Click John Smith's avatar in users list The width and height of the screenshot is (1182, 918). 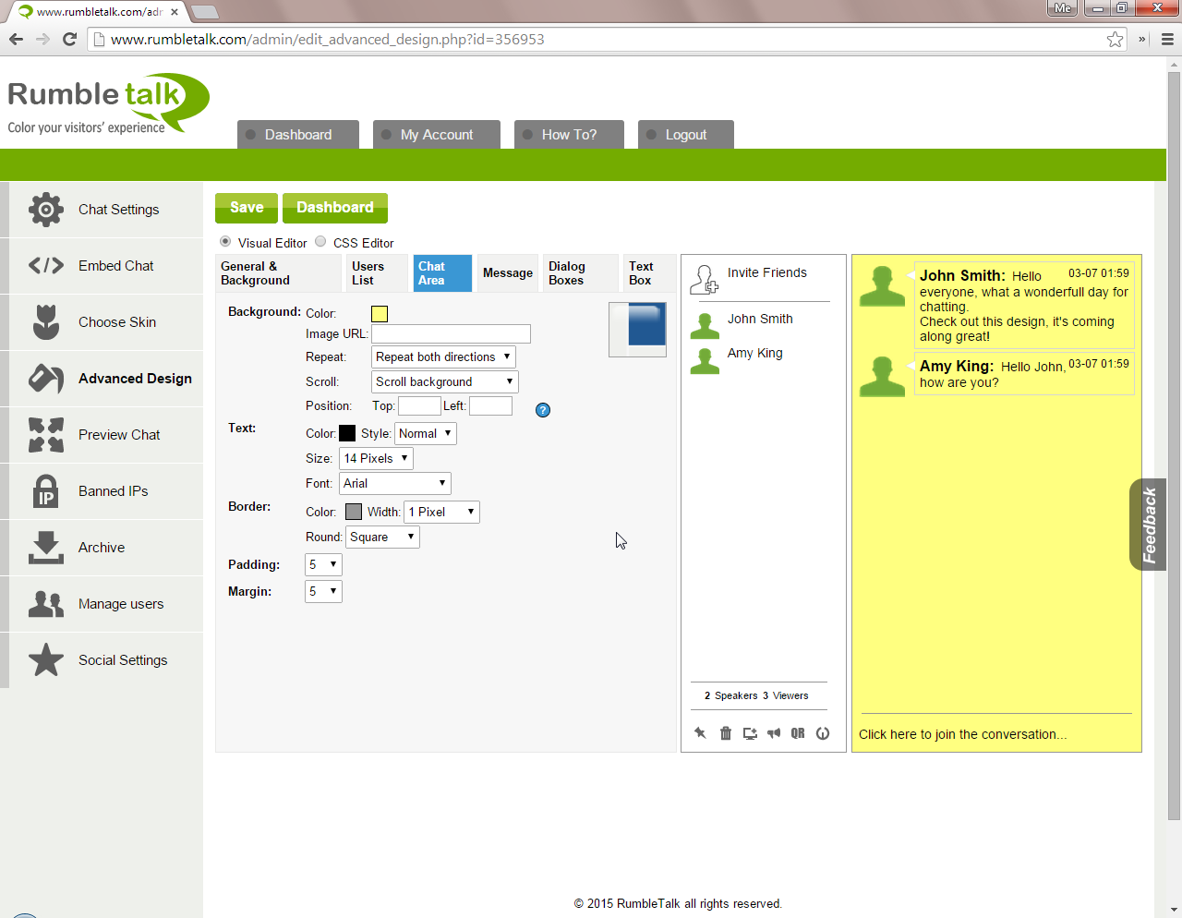point(705,325)
